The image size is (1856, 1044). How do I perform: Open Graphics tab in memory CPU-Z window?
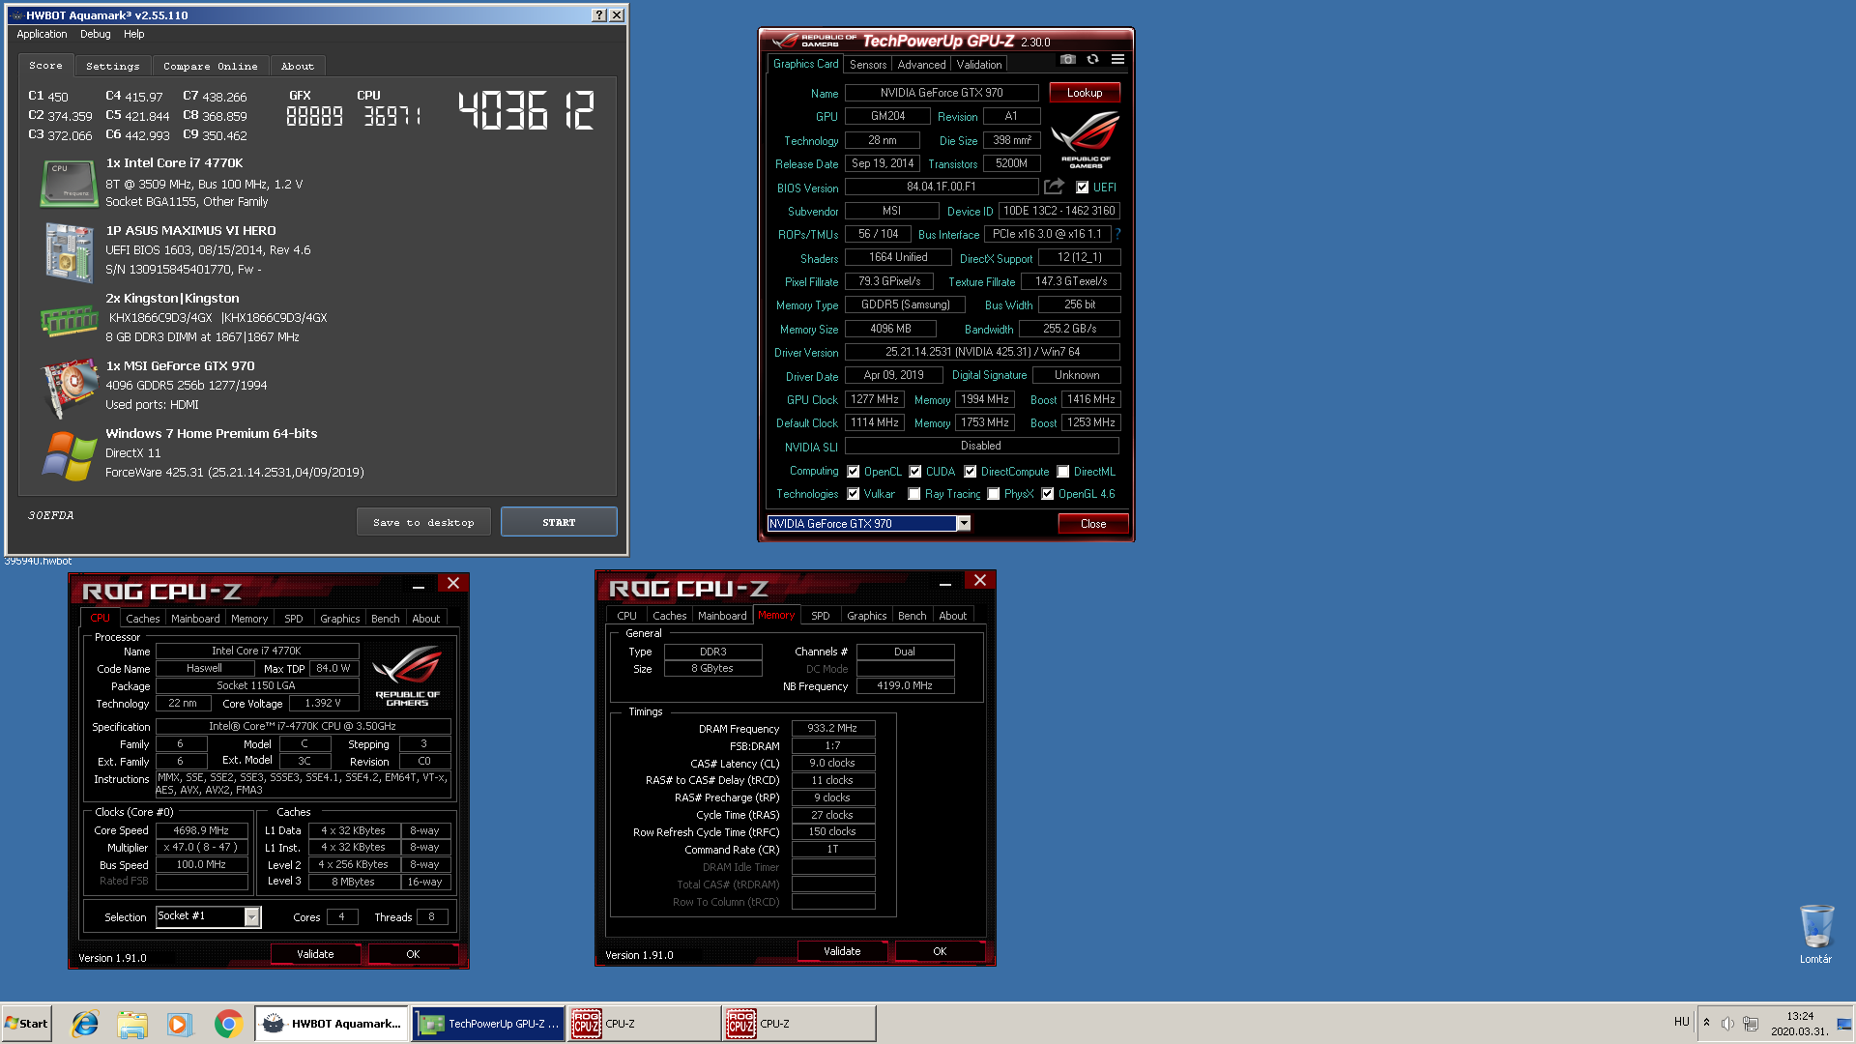coord(866,616)
